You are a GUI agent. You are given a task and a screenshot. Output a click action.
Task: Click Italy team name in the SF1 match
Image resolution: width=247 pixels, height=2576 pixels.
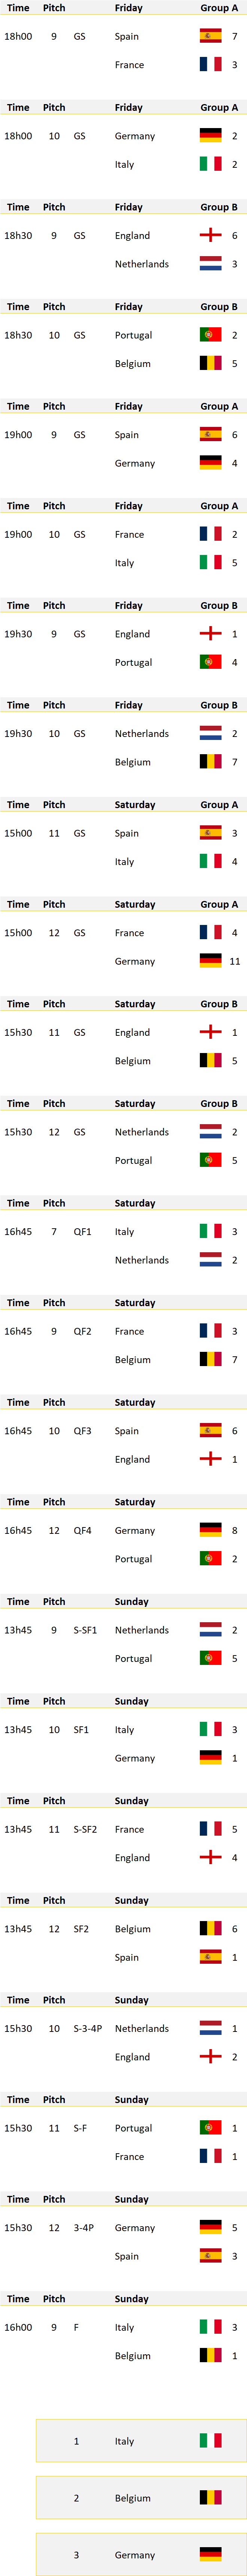click(x=124, y=1730)
